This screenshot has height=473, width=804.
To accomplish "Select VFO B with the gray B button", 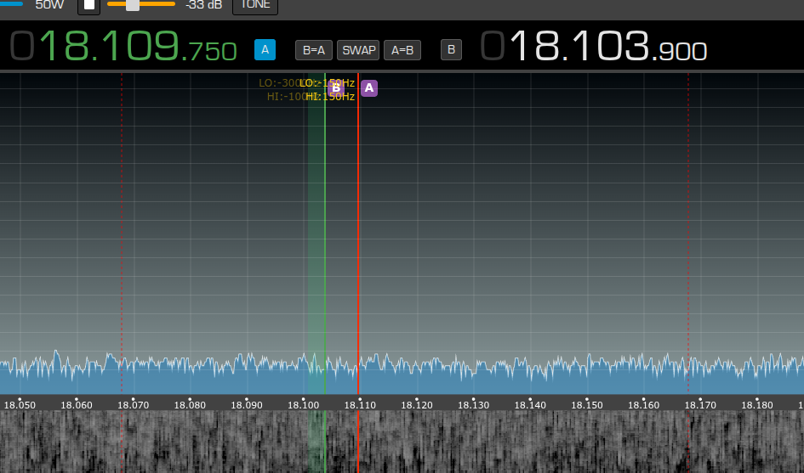I will coord(451,49).
